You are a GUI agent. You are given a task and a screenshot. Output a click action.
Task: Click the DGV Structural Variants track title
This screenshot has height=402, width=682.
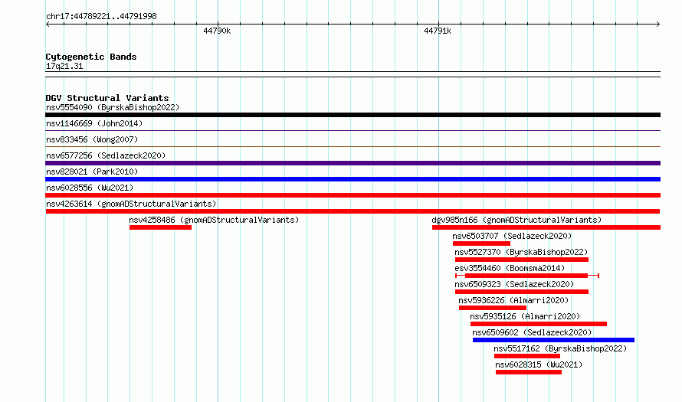(x=107, y=98)
